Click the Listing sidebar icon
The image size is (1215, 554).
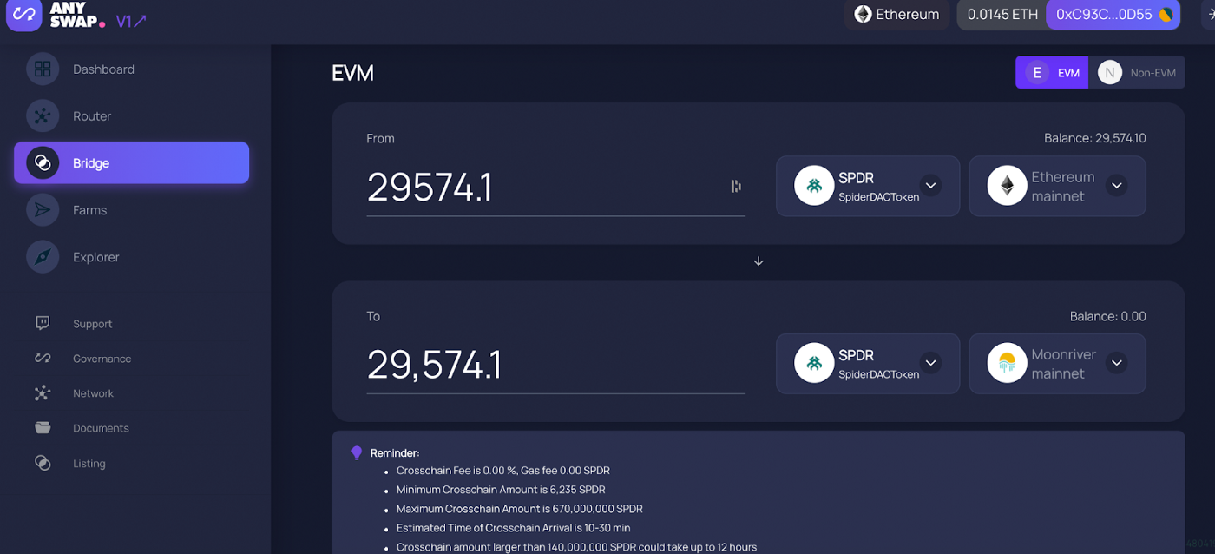pos(43,463)
